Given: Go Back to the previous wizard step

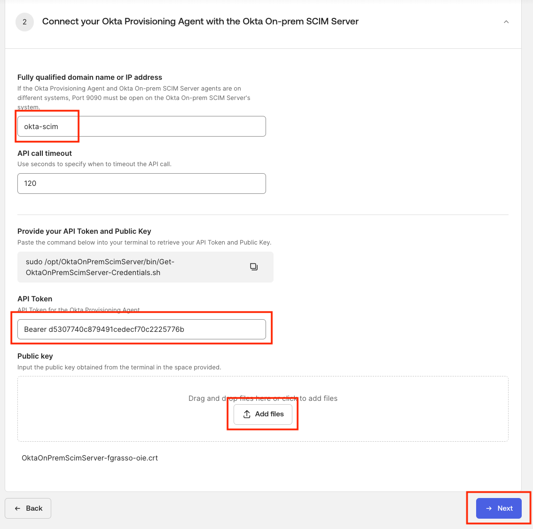Looking at the screenshot, I should coord(28,508).
